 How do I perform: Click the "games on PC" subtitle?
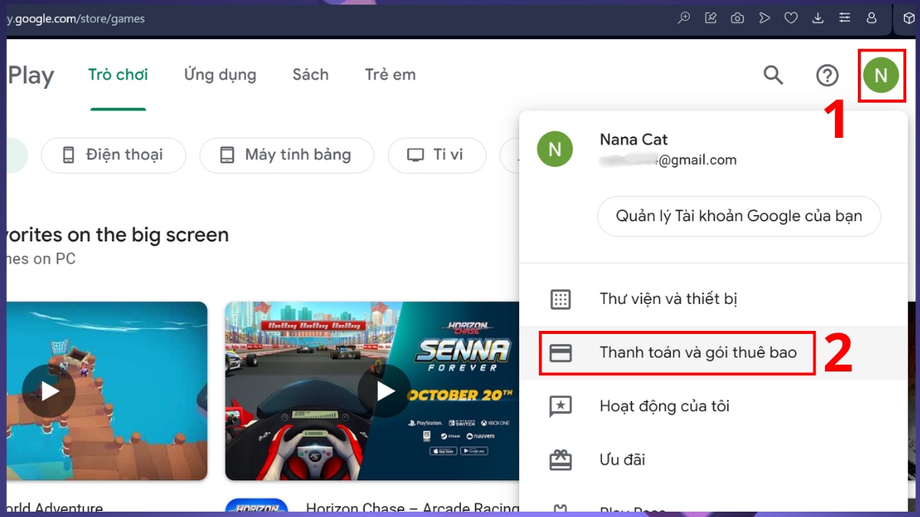click(41, 259)
